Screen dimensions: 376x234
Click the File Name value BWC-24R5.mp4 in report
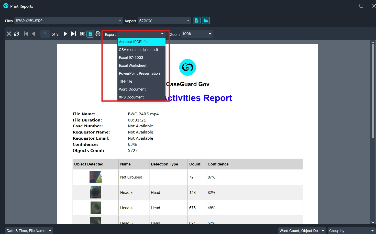coord(143,114)
